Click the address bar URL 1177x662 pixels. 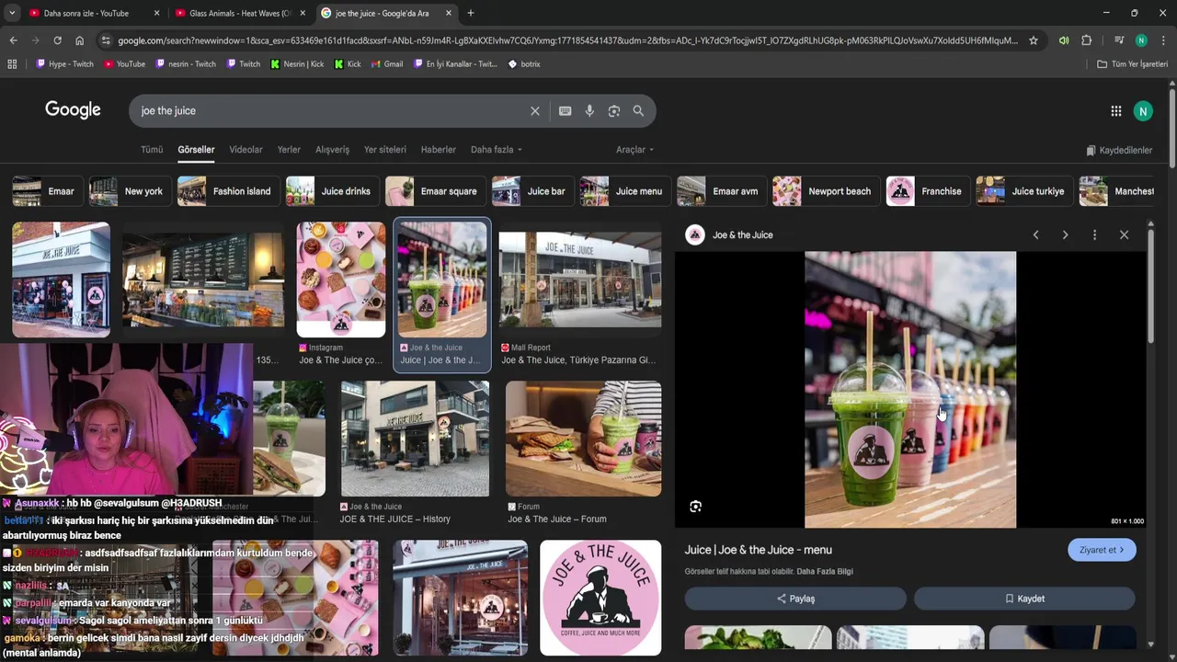coord(567,40)
